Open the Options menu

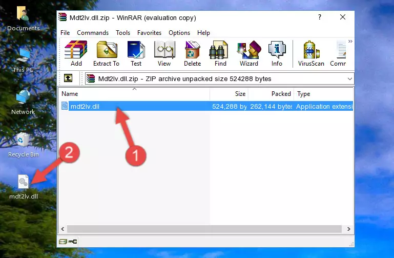point(179,33)
